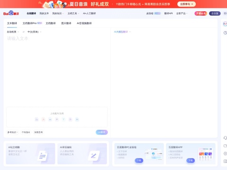Click the PC desktop client preview image
Image resolution: width=227 pixels, height=170 pixels.
tap(154, 154)
